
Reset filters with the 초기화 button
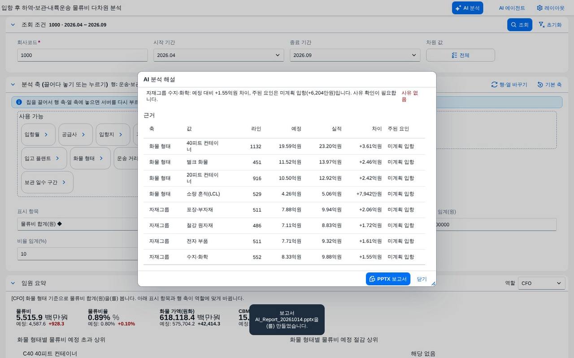[550, 25]
